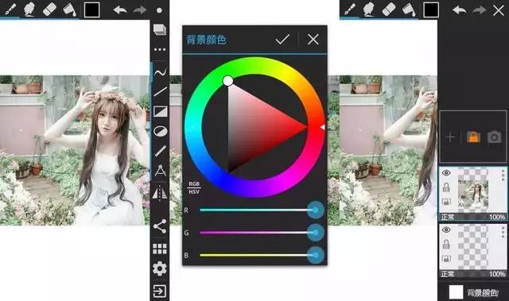Screen dimensions: 509x301
Task: Hide the empty layer using its eye icon
Action: [446, 230]
